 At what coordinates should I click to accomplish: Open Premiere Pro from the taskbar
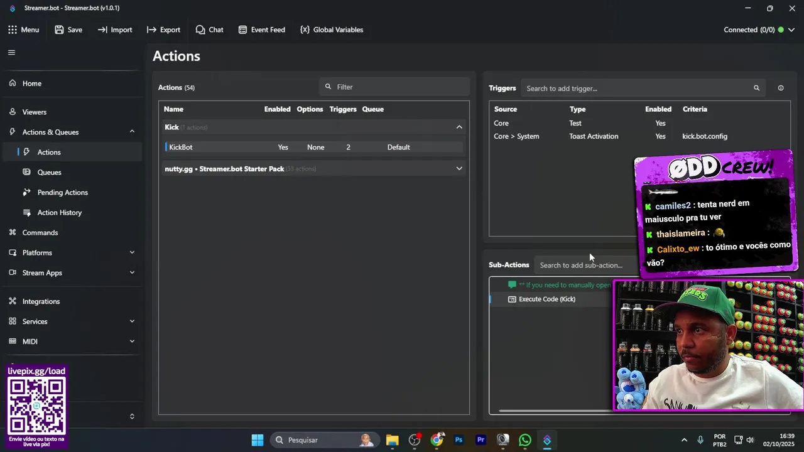(x=481, y=440)
